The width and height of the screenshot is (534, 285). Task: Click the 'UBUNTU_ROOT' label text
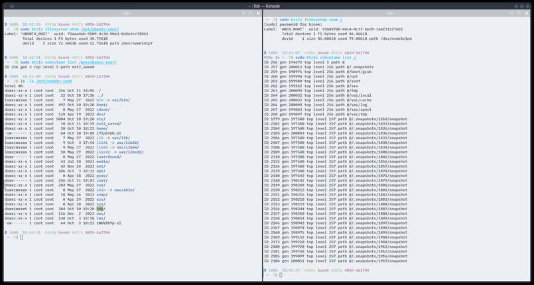(x=34, y=34)
